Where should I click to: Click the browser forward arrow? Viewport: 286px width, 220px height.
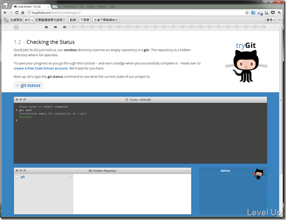tap(11, 13)
